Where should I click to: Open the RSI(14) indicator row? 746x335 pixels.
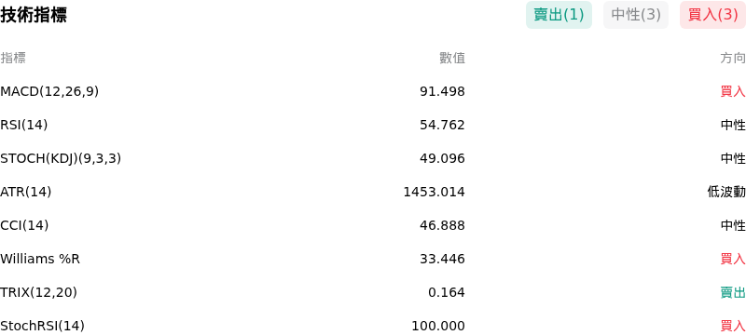click(373, 125)
